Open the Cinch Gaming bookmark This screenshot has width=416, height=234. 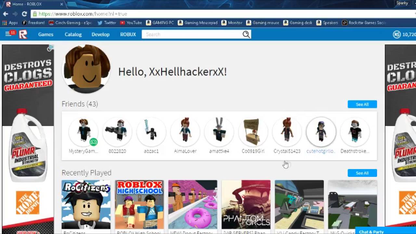coord(71,23)
